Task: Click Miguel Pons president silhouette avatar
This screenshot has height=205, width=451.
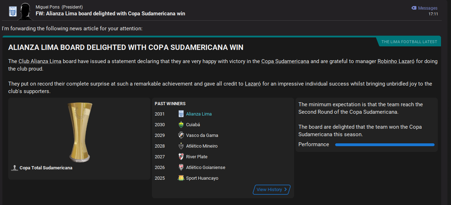Action: coord(25,11)
